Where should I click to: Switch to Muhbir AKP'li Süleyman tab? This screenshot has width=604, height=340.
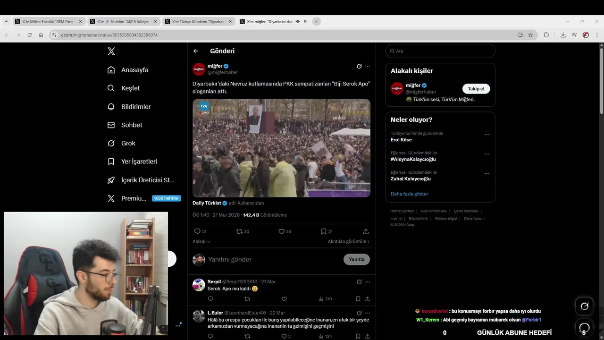124,21
